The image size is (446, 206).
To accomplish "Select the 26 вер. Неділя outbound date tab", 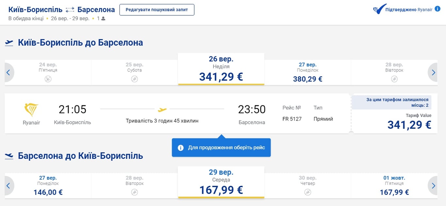I will 221,69.
